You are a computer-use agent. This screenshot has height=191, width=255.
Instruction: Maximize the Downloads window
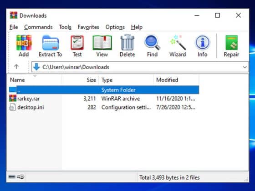[x=218, y=15]
